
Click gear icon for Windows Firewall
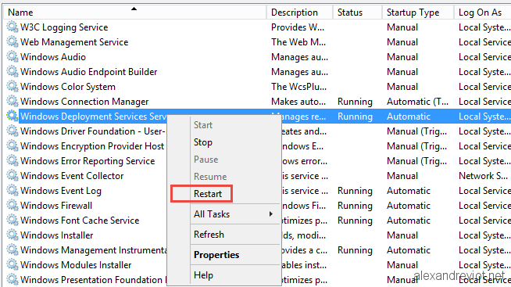point(13,205)
